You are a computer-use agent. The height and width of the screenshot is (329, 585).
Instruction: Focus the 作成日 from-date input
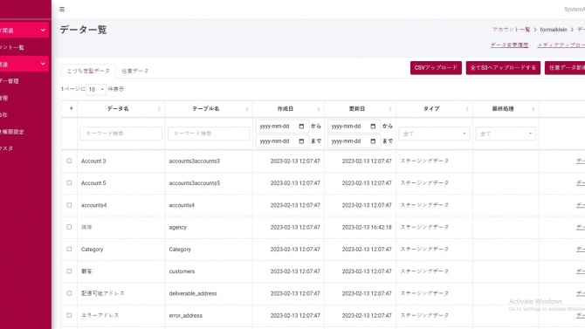[282, 127]
